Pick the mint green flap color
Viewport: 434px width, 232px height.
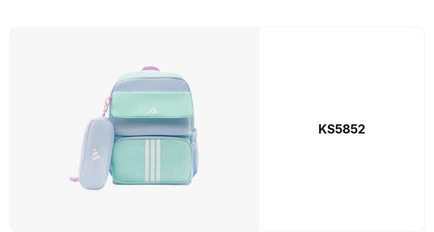tap(151, 104)
